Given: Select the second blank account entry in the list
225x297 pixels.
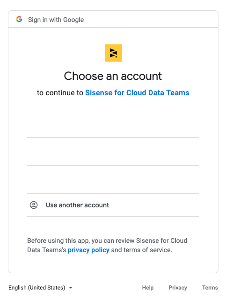Looking at the screenshot, I should (113, 151).
